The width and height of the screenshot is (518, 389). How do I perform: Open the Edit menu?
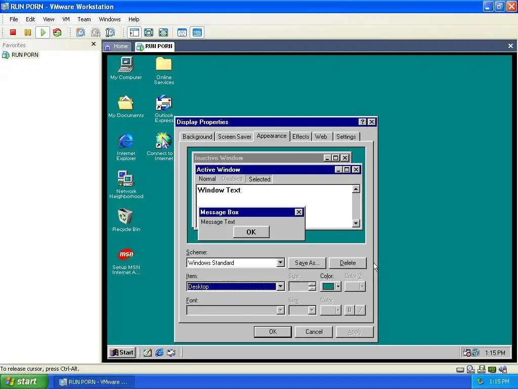30,19
